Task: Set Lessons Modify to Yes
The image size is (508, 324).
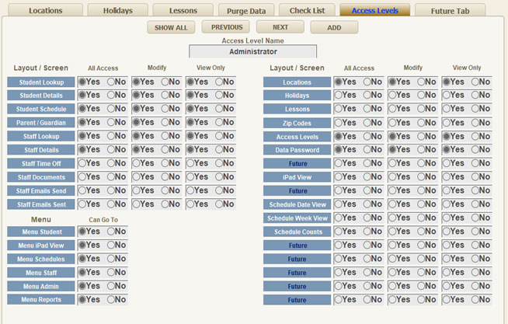Action: (x=392, y=109)
